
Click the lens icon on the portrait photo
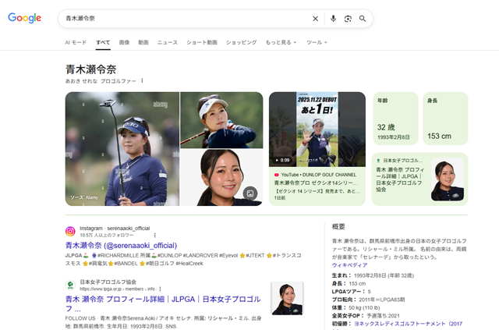point(249,193)
